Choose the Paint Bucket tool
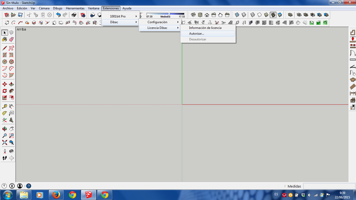 coord(5,39)
